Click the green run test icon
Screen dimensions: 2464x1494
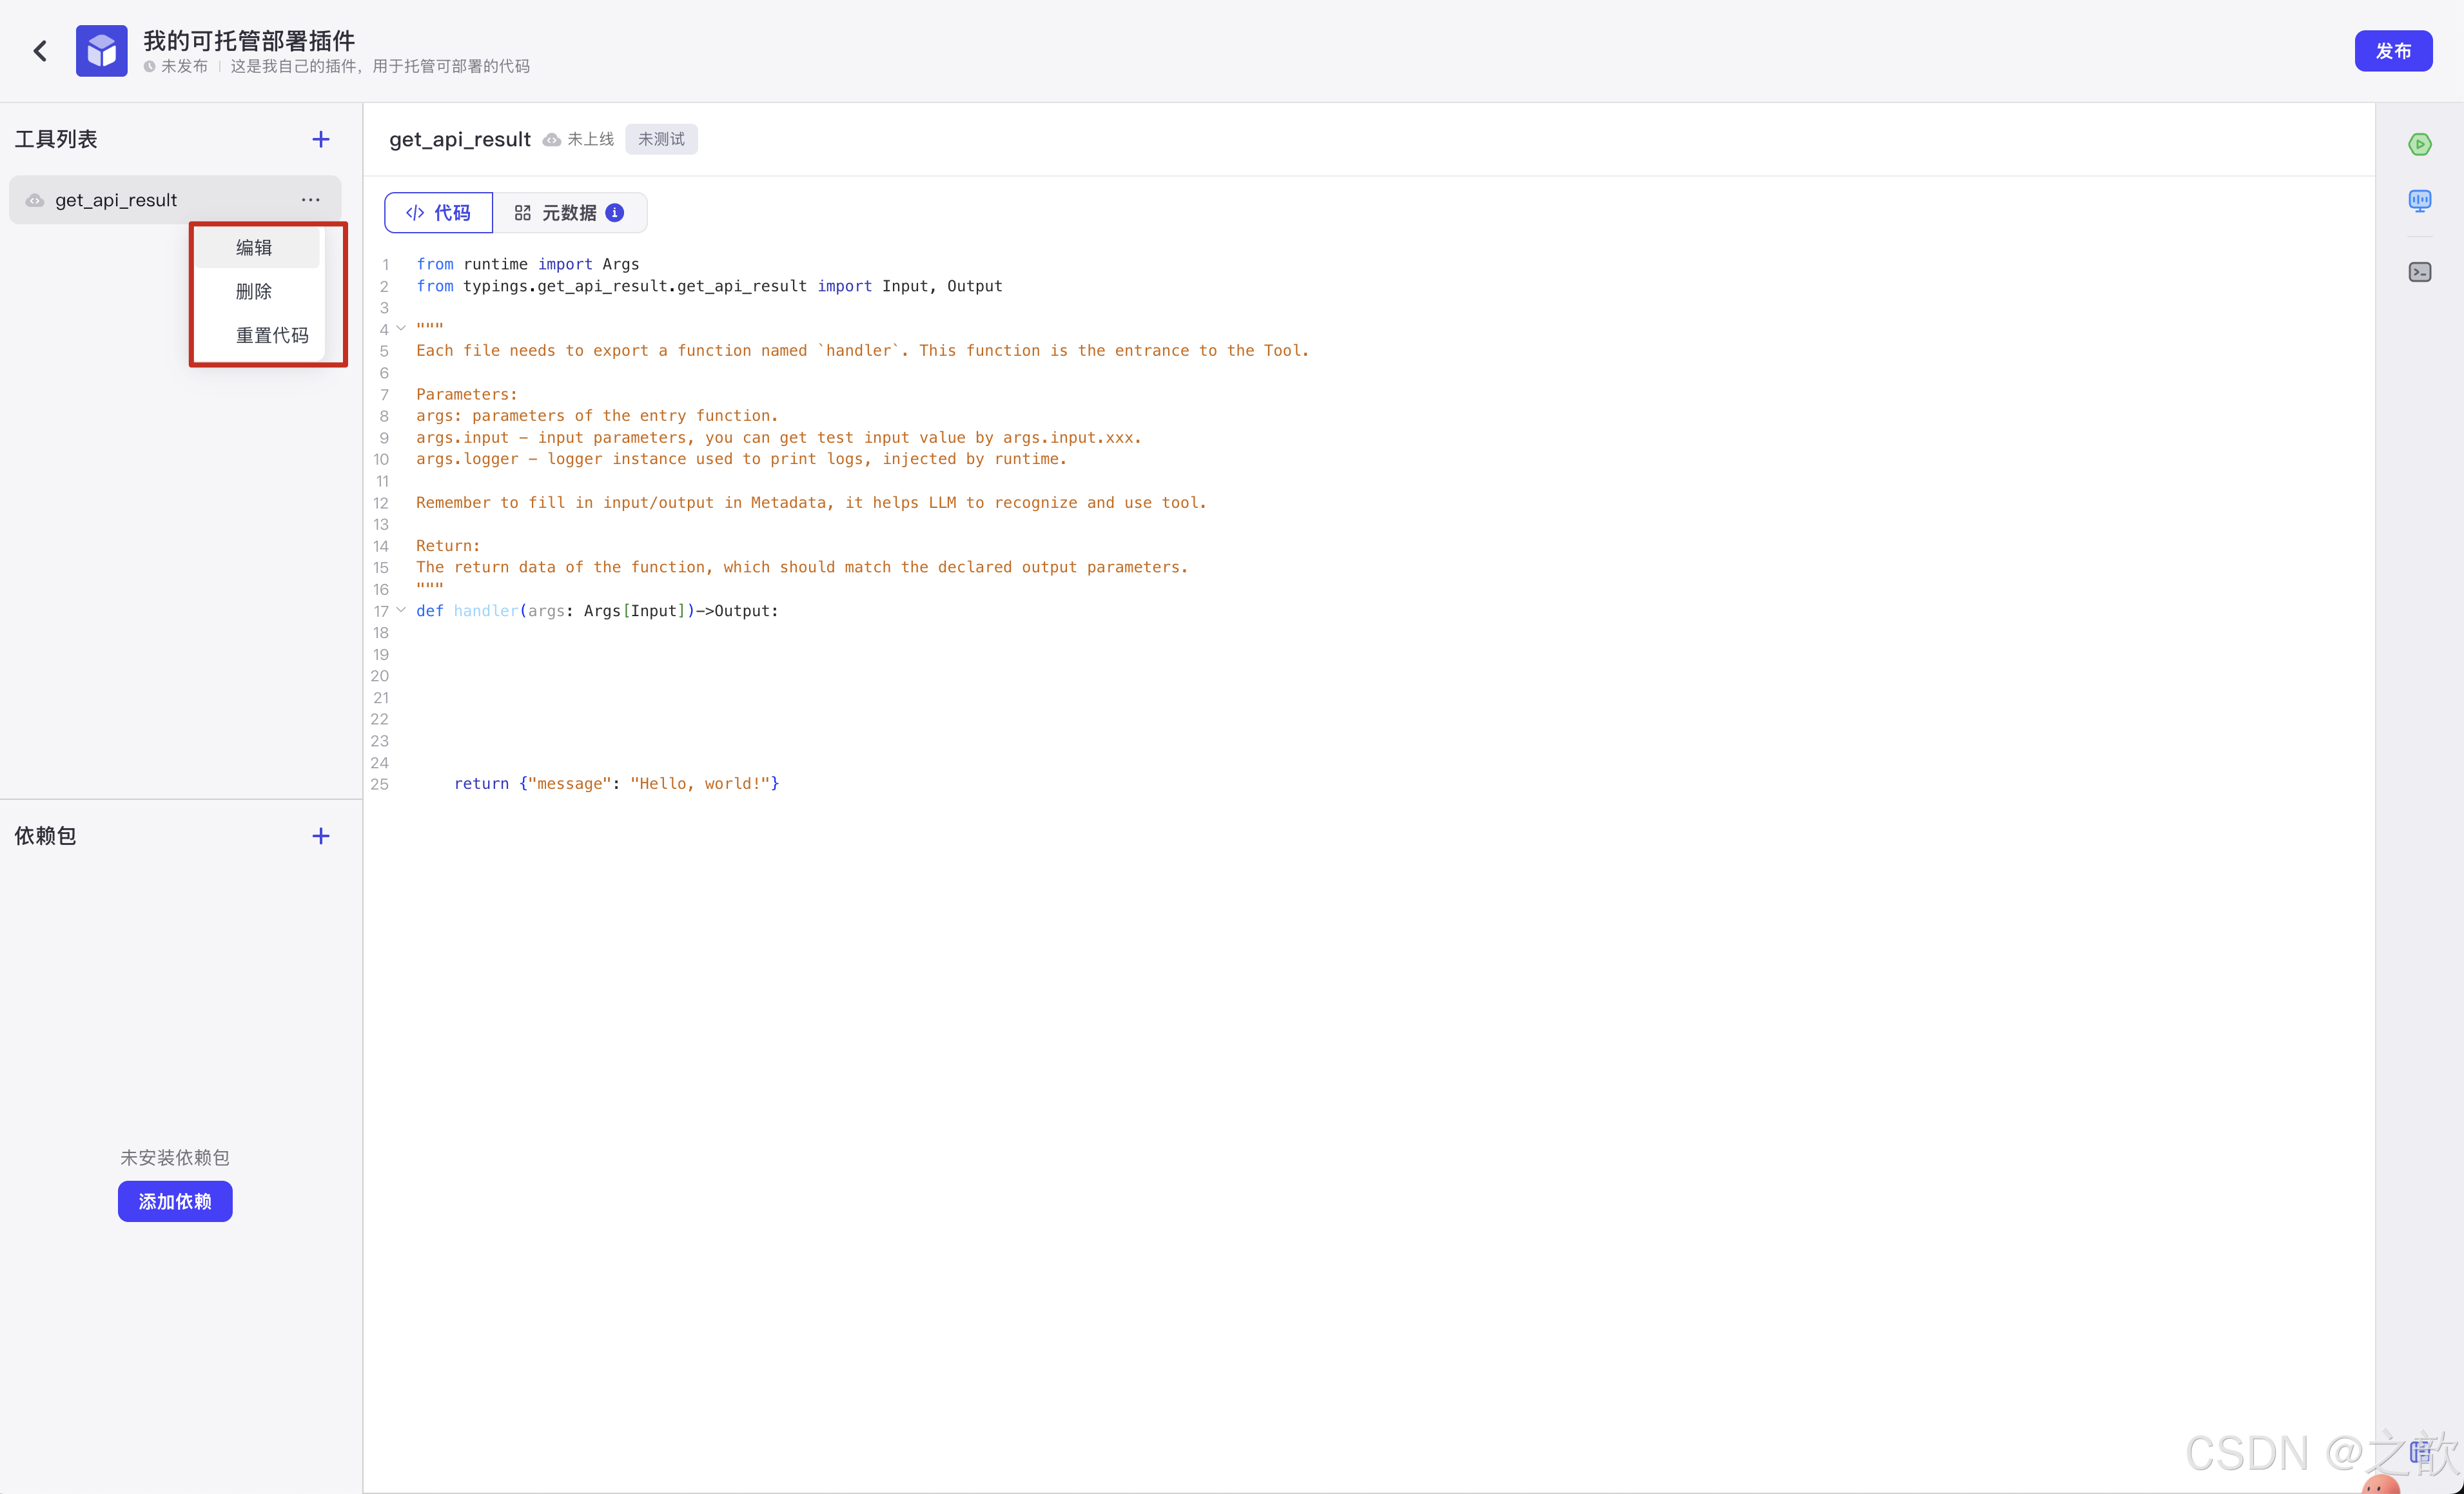[x=2419, y=145]
